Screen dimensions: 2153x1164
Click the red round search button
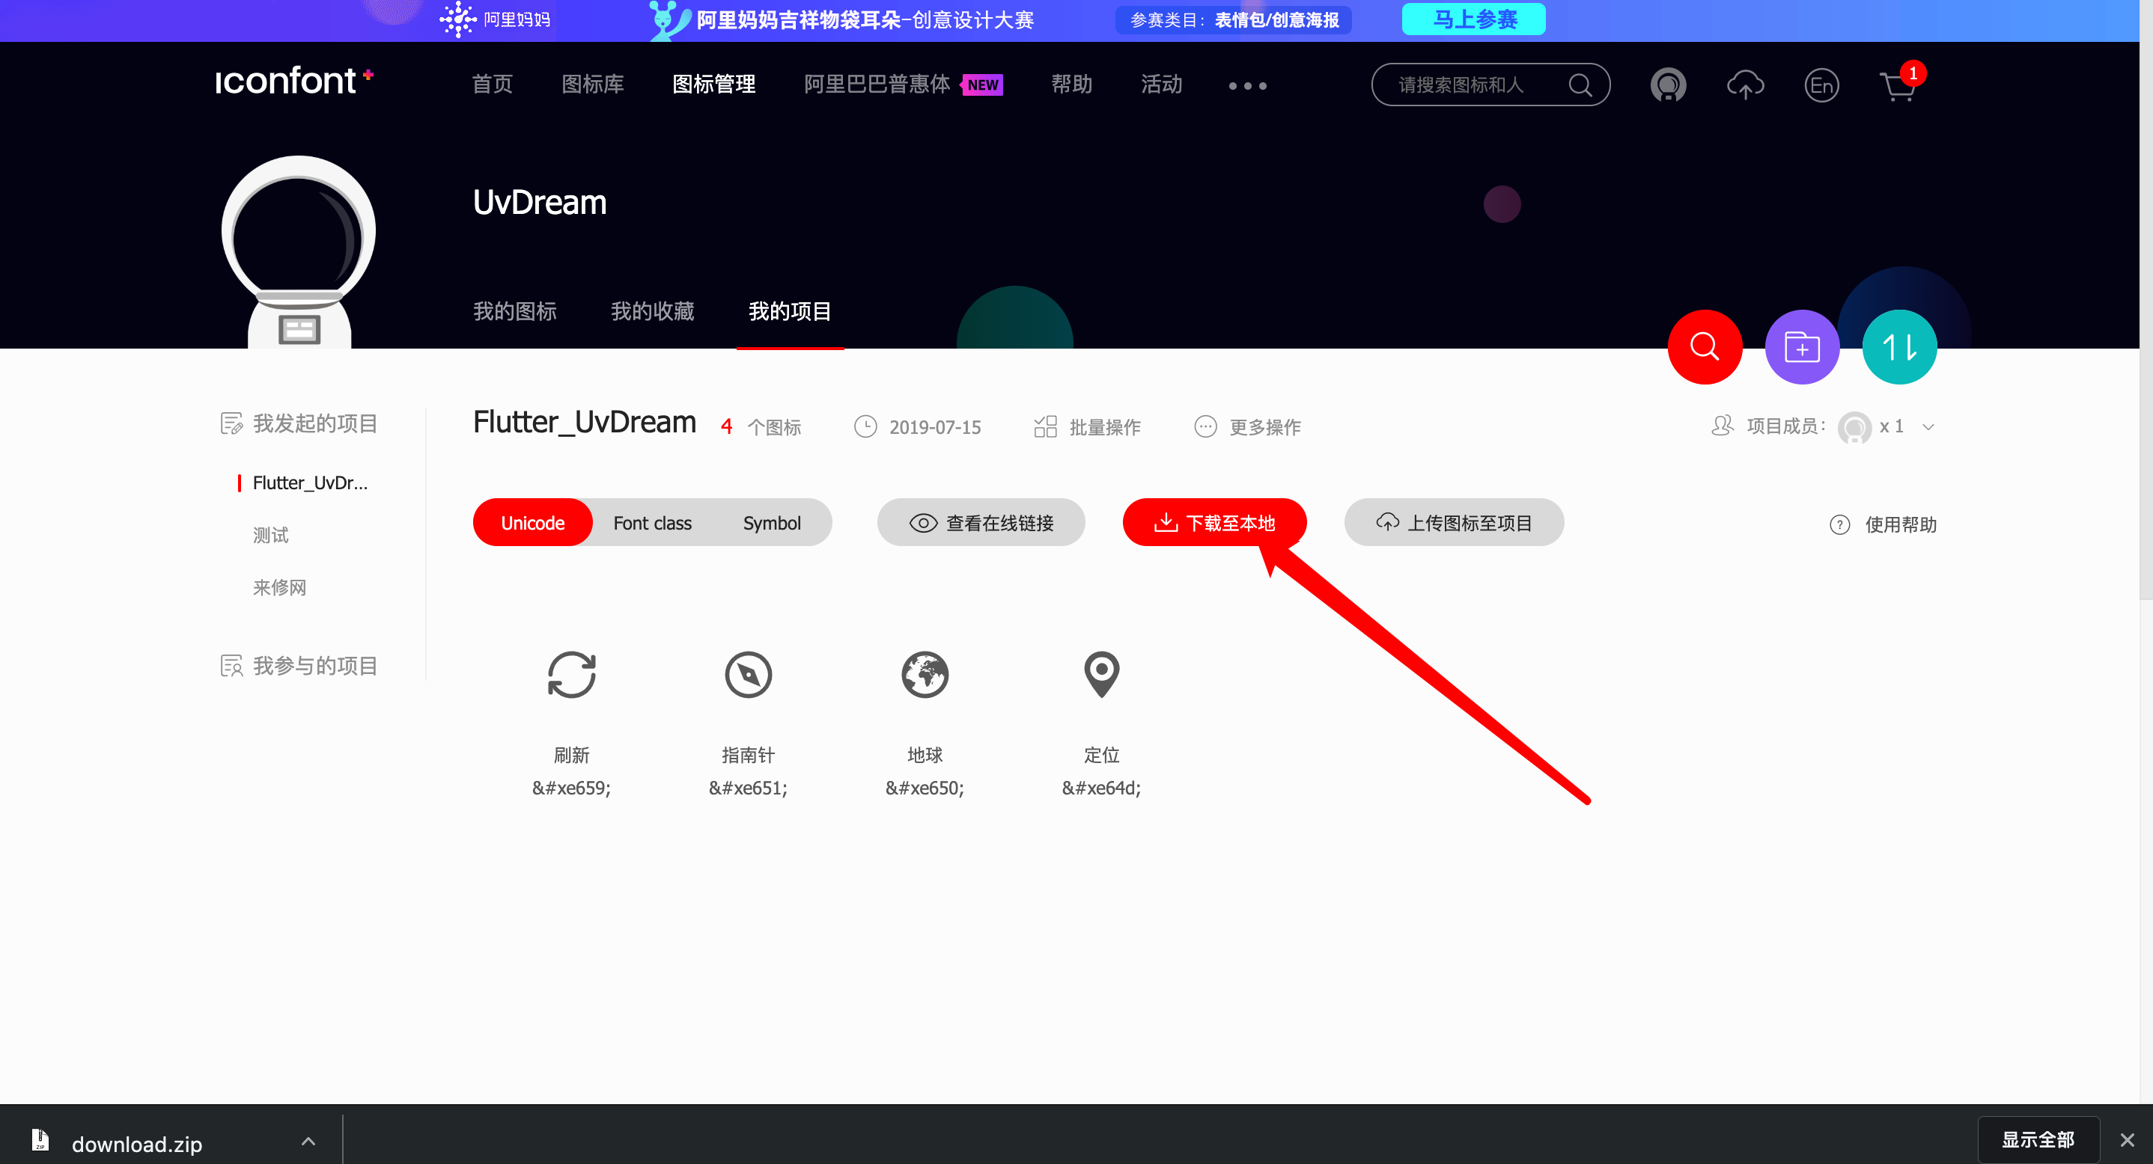(1704, 346)
